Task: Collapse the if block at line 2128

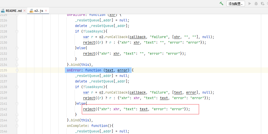Action: click(17, 31)
